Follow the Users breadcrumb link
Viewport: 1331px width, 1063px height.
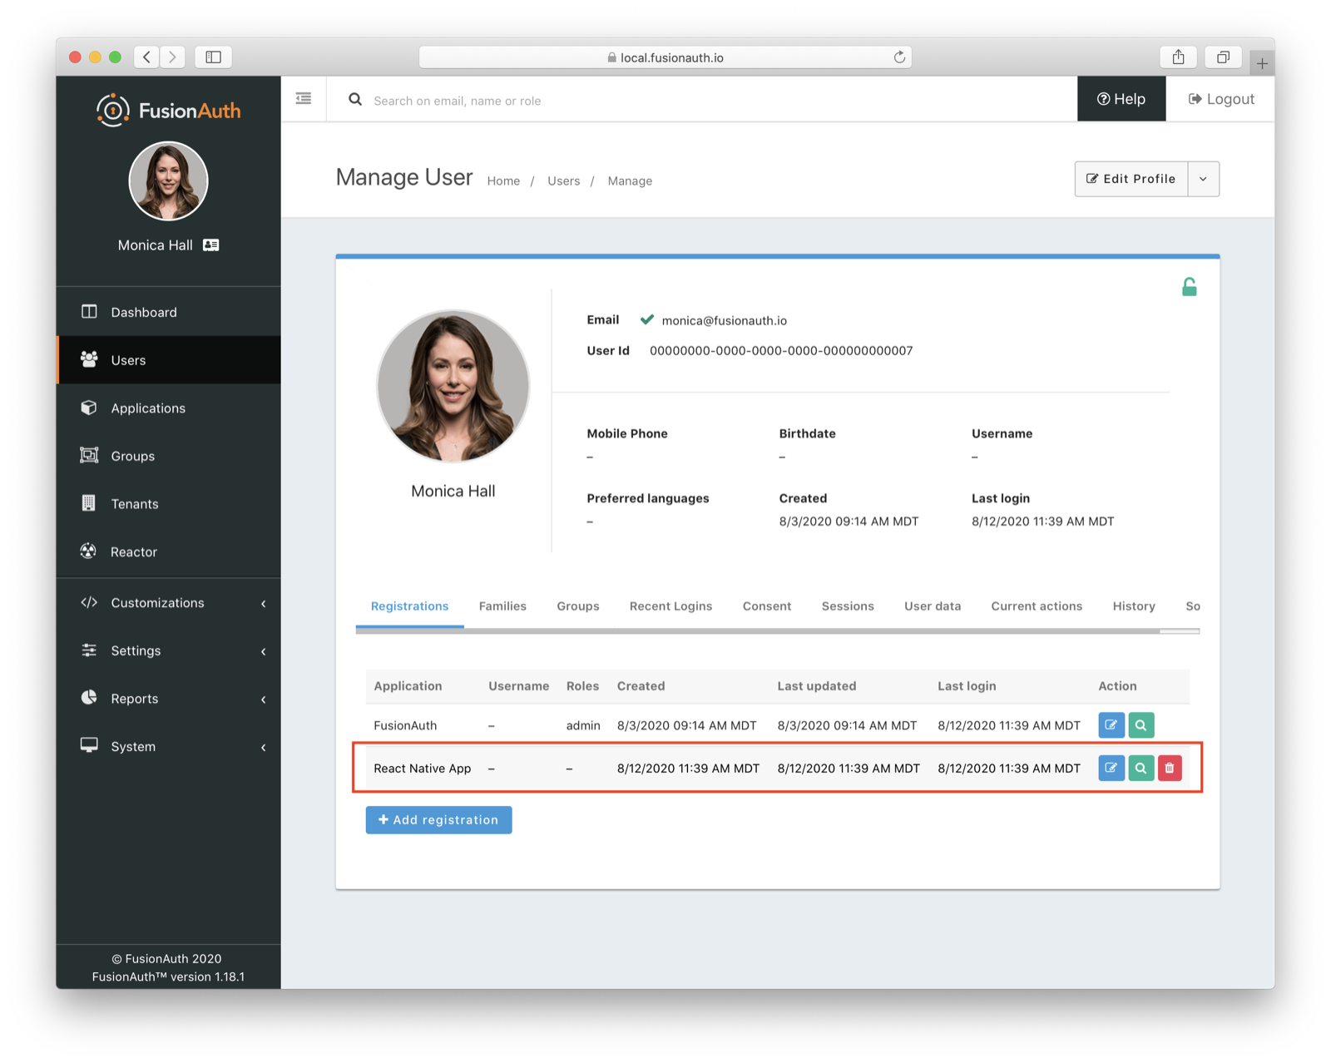[563, 180]
